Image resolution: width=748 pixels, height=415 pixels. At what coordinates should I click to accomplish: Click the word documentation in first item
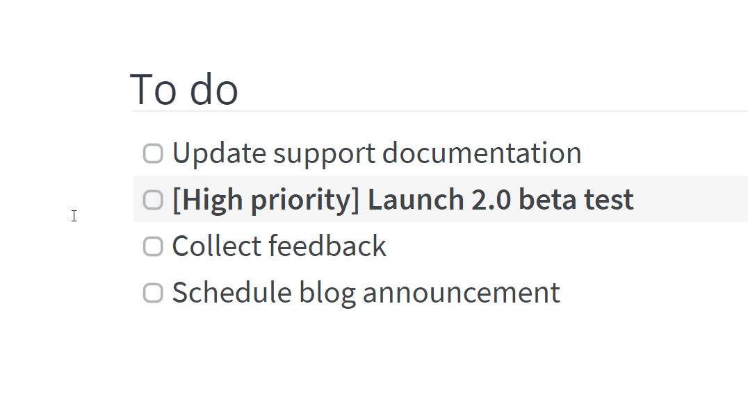click(x=482, y=153)
